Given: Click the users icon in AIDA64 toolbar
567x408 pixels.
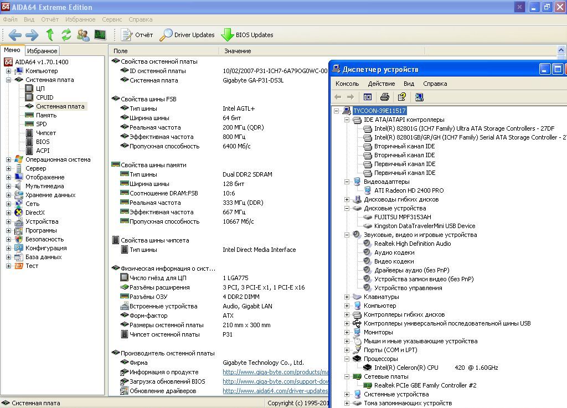Looking at the screenshot, I should point(84,35).
